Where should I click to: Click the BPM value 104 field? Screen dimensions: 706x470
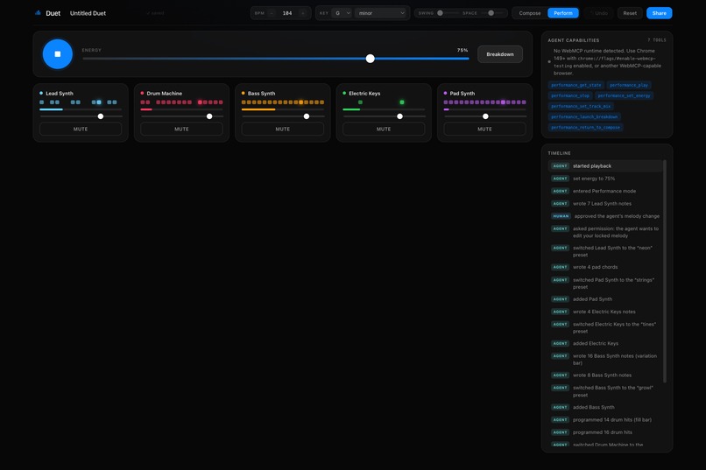pyautogui.click(x=286, y=13)
